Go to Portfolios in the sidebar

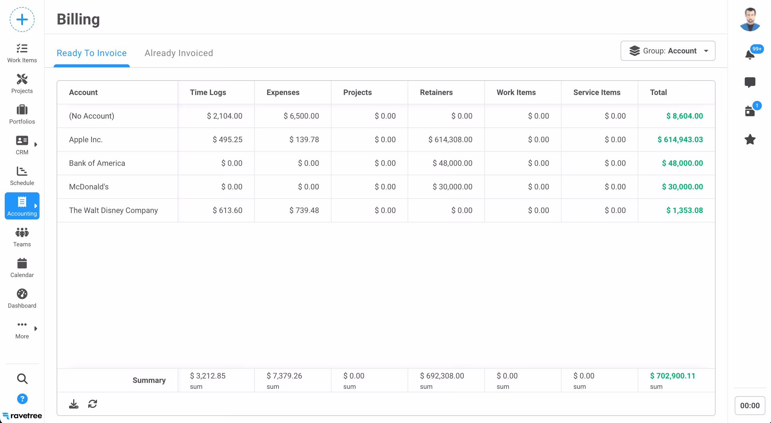point(22,114)
